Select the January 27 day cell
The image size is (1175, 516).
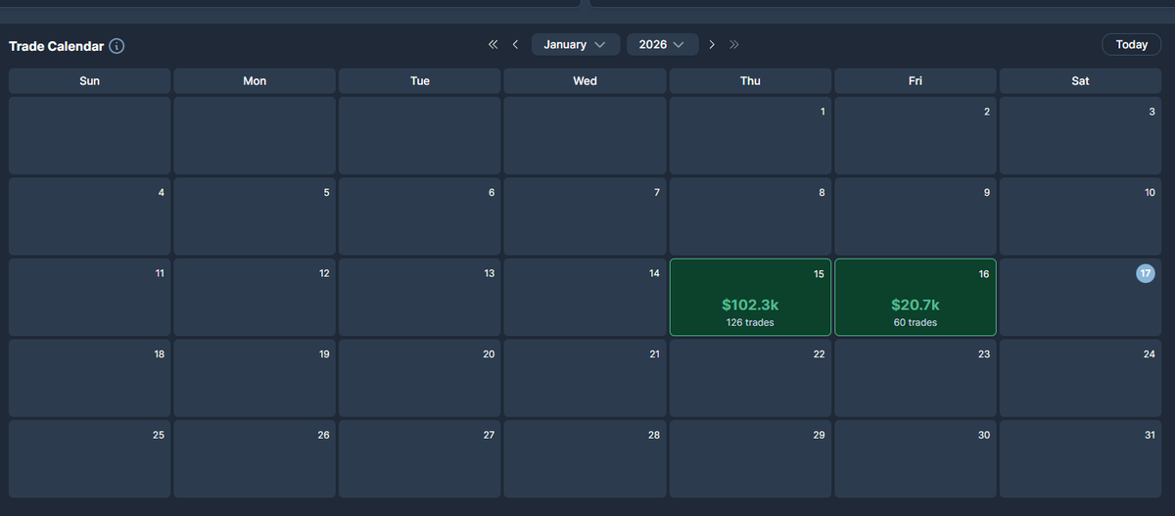(420, 459)
